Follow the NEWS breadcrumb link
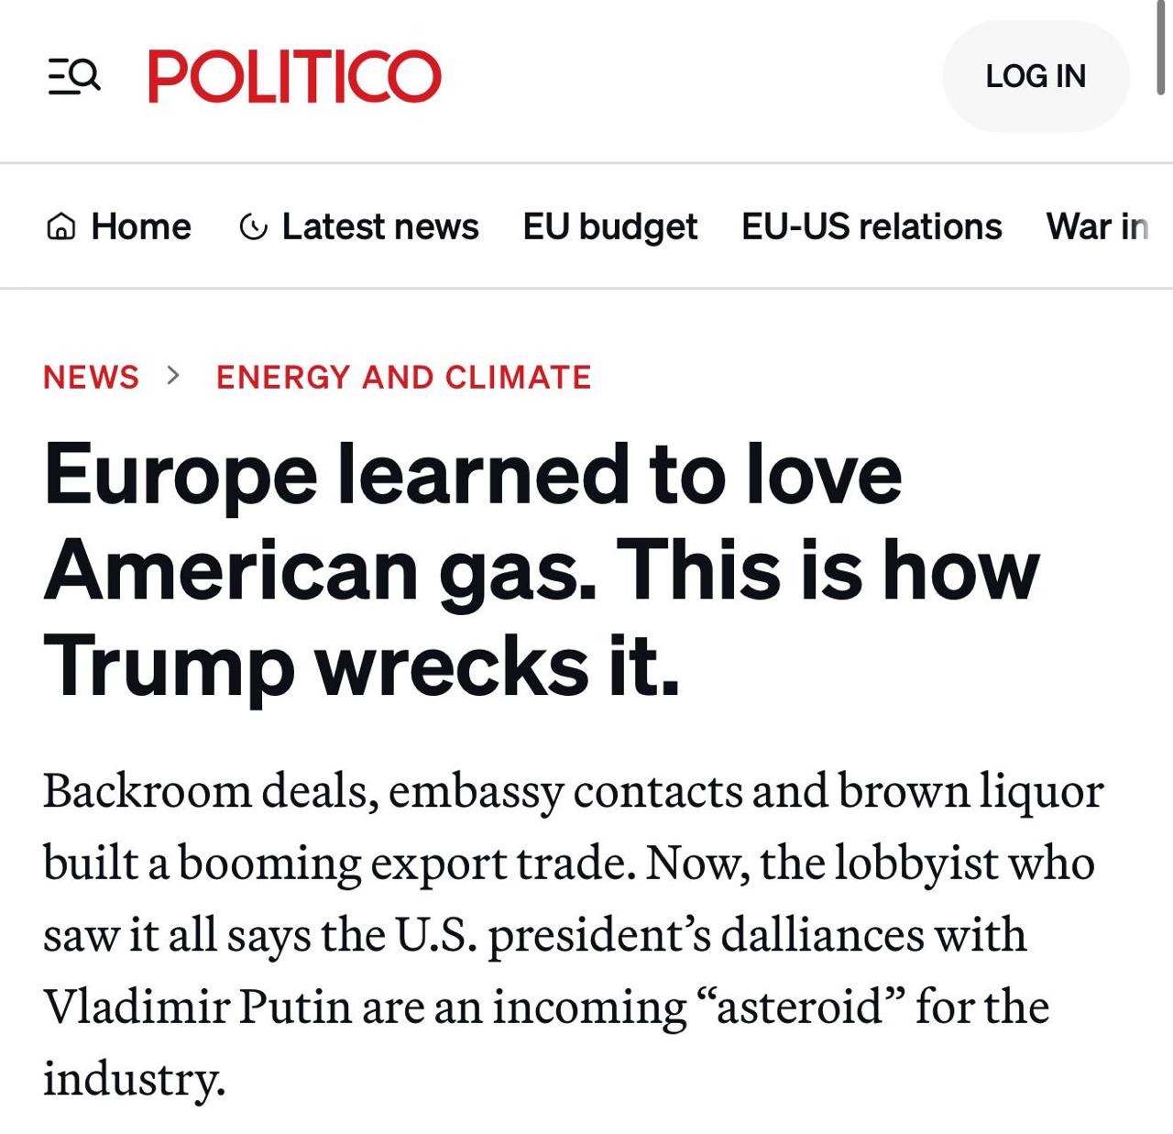 point(91,377)
